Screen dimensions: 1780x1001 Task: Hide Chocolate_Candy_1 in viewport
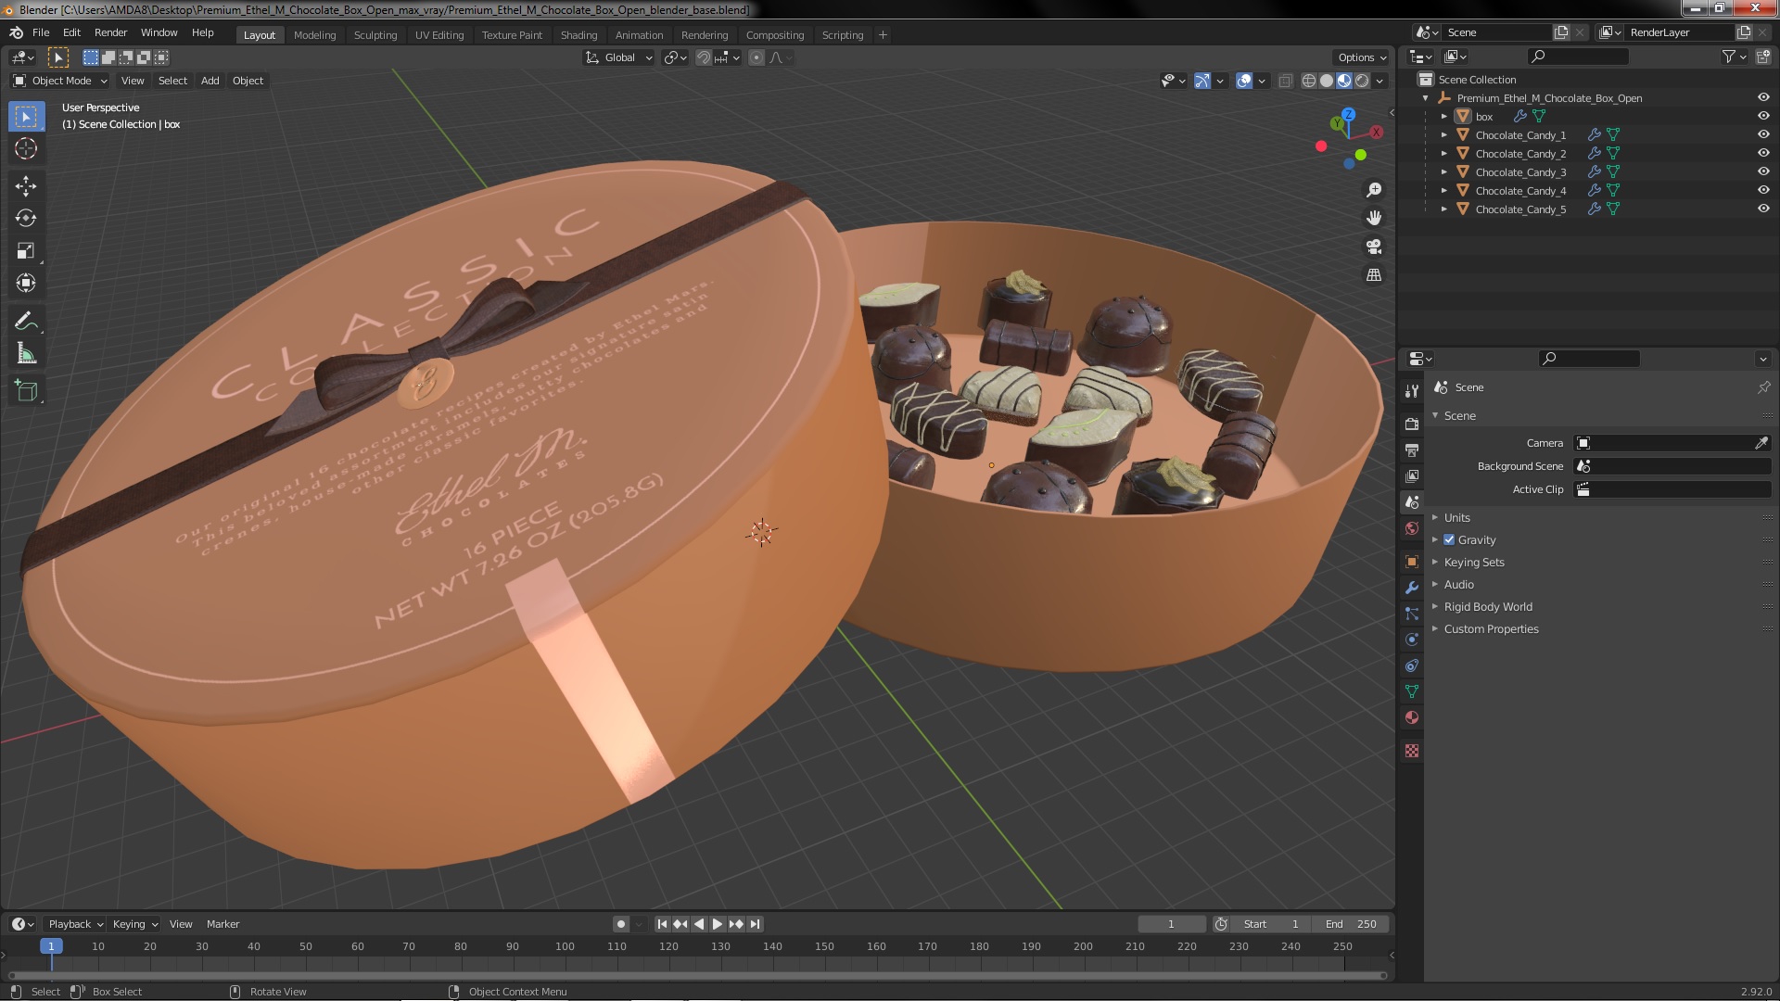coord(1763,134)
